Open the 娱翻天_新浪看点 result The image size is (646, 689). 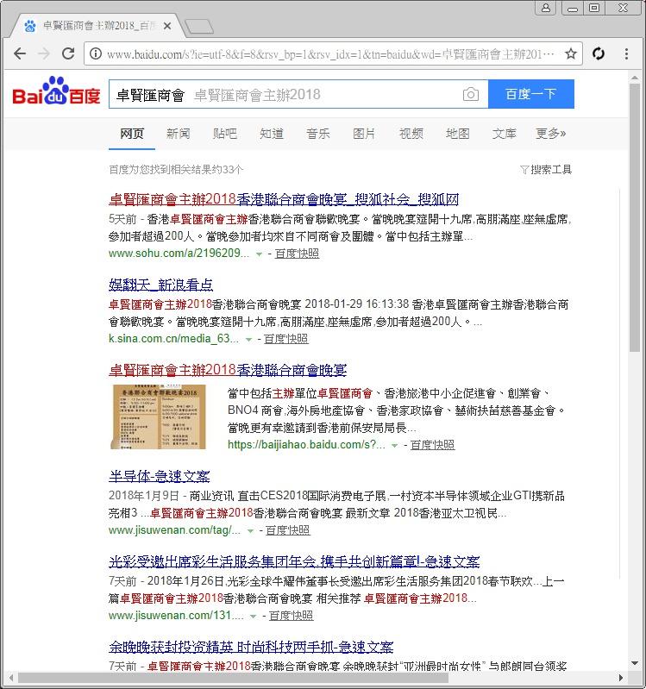pos(160,285)
